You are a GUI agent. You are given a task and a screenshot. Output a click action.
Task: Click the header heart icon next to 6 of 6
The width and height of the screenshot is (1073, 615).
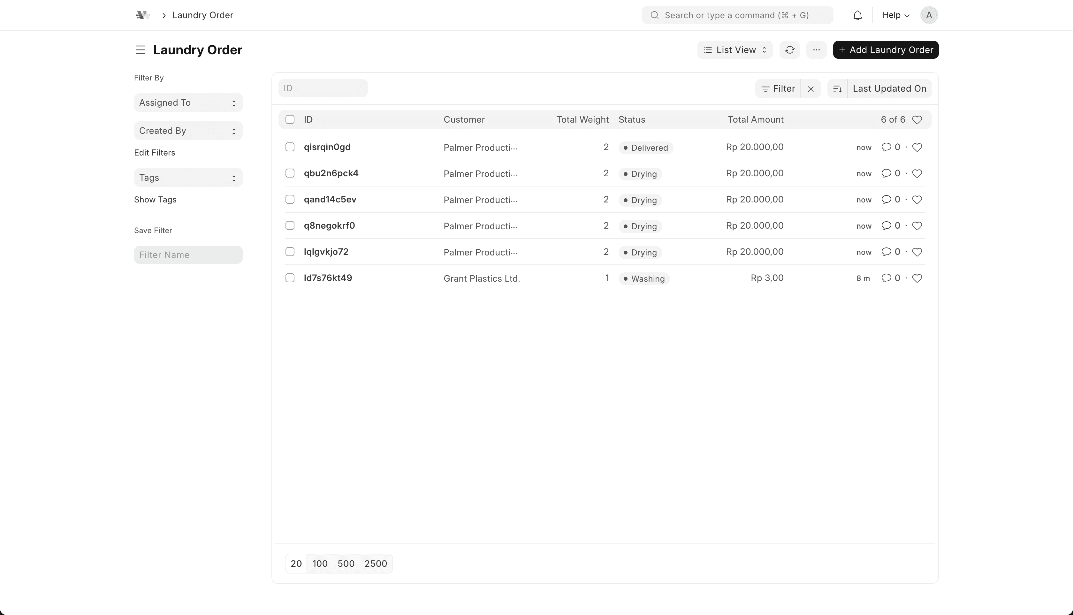point(917,120)
